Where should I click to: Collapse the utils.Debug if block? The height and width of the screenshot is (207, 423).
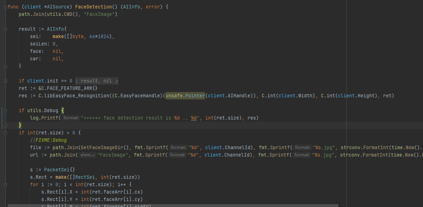click(x=5, y=111)
